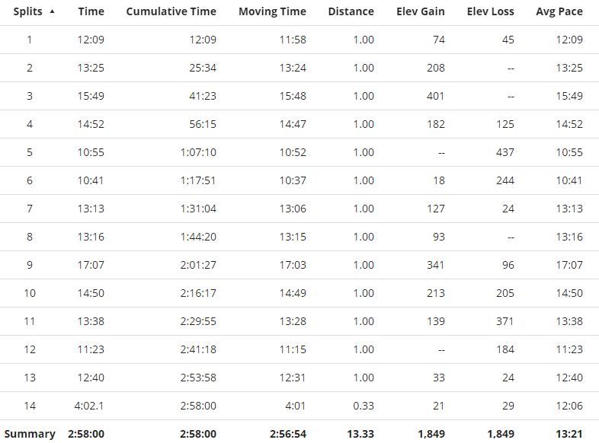Sort table by Elev Gain header

click(x=421, y=11)
